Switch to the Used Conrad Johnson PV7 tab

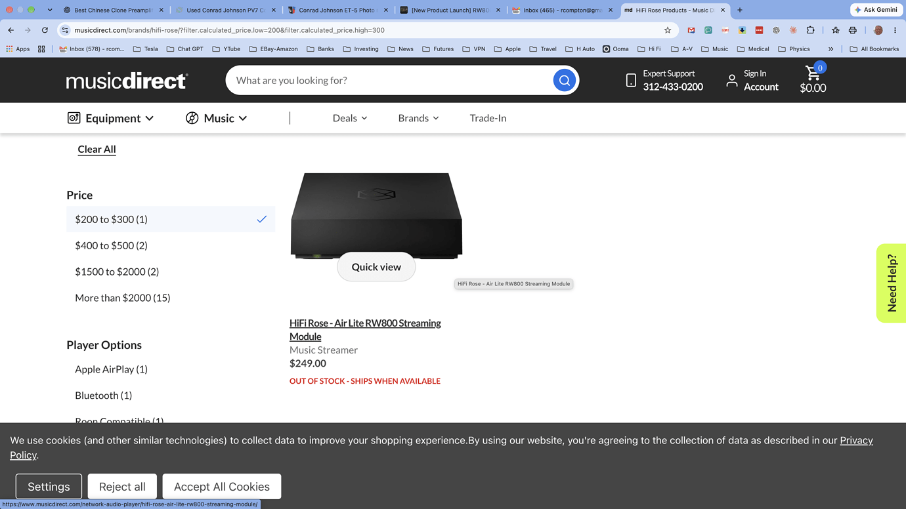point(225,10)
